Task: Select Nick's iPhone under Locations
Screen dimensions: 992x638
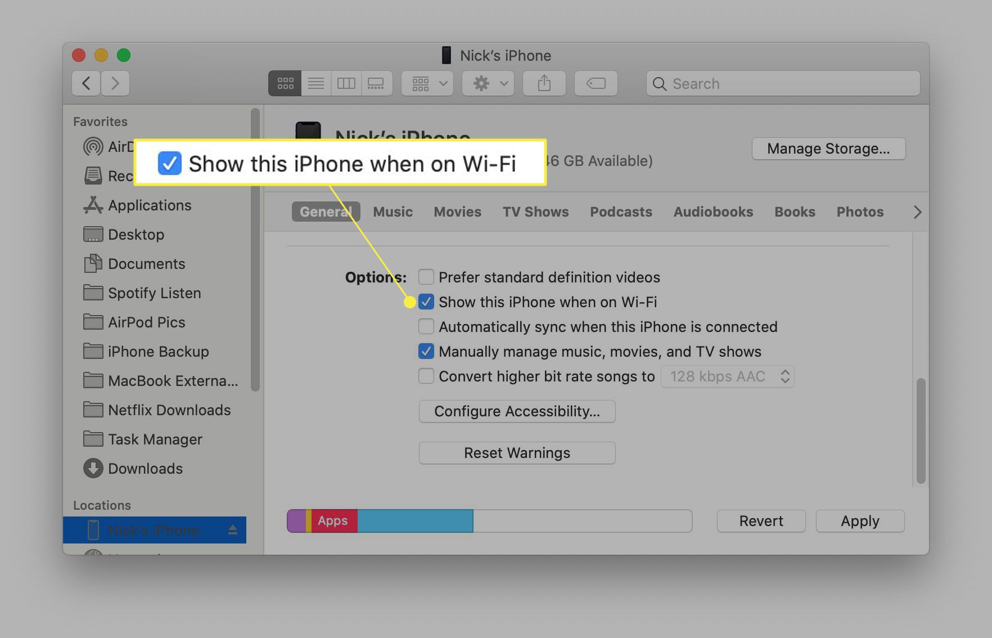Action: click(155, 530)
